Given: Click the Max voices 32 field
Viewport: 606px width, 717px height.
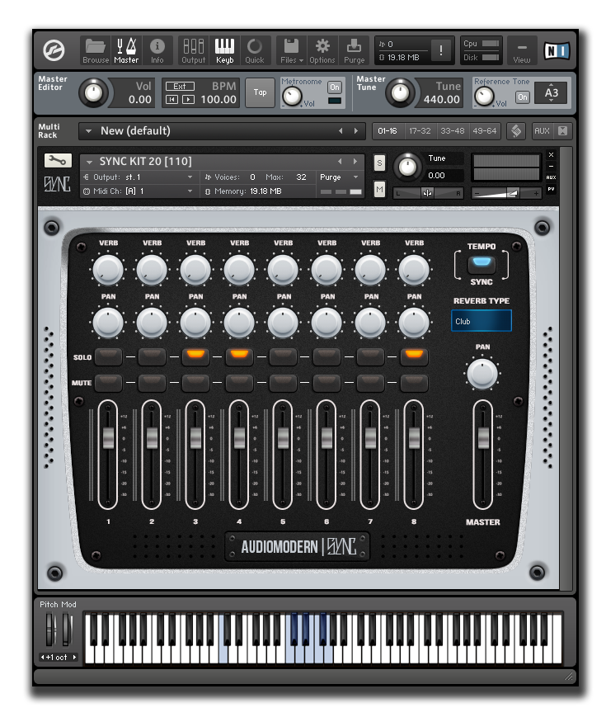Looking at the screenshot, I should pos(301,177).
